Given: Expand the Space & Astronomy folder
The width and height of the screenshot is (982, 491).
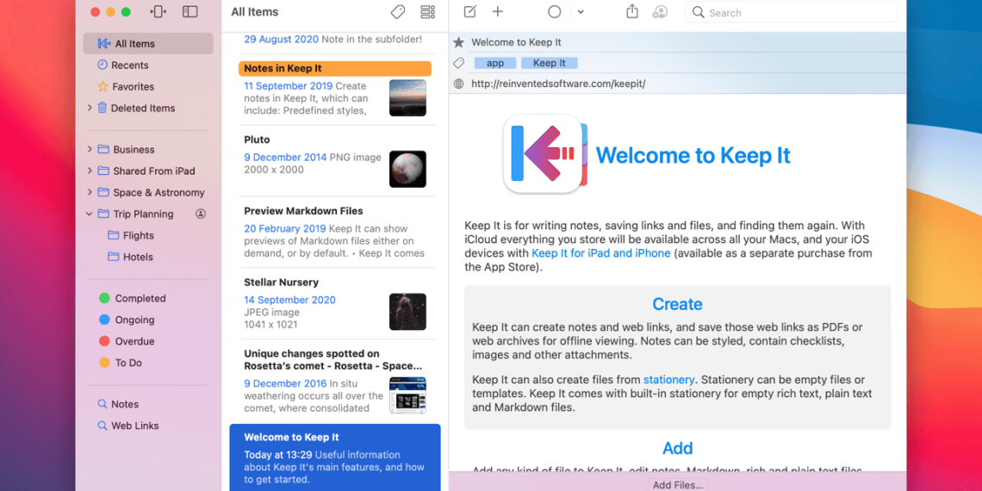Looking at the screenshot, I should tap(90, 192).
